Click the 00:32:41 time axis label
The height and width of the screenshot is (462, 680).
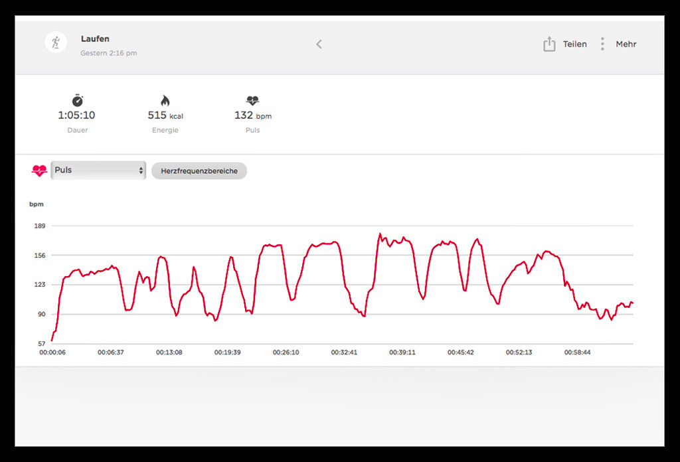click(x=344, y=352)
